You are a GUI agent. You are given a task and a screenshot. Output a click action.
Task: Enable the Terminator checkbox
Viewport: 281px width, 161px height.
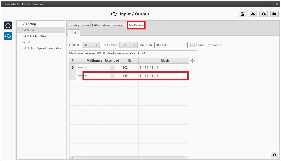tap(192, 45)
